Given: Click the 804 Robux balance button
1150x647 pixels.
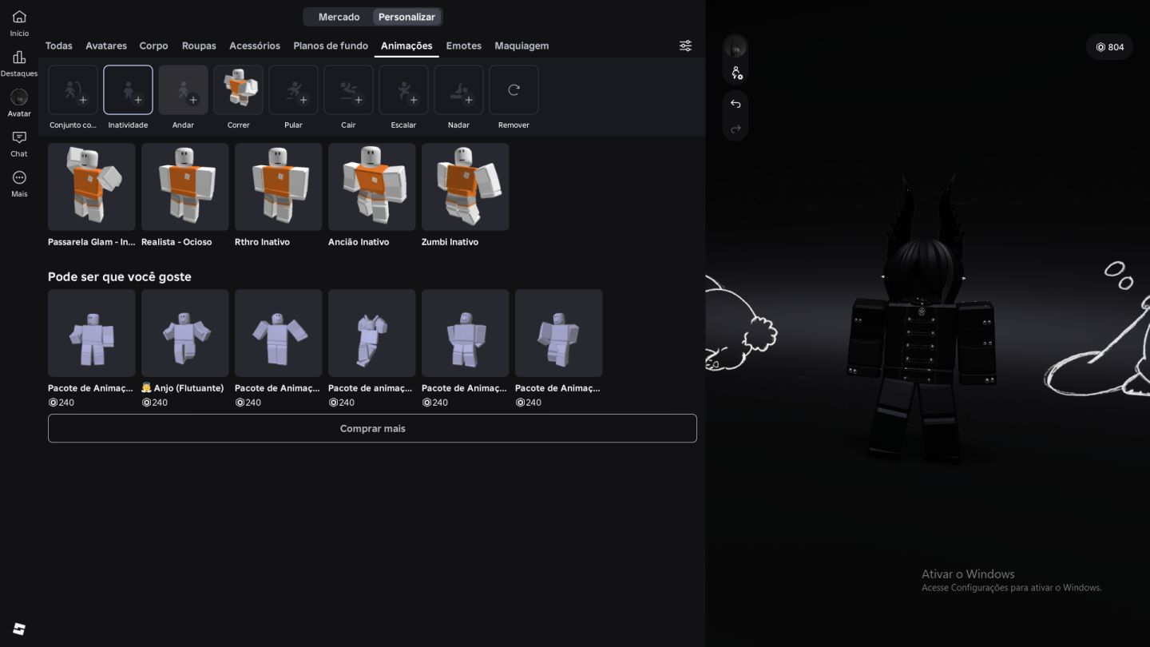Looking at the screenshot, I should (x=1109, y=47).
